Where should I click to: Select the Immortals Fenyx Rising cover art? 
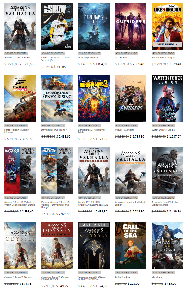tap(57, 98)
